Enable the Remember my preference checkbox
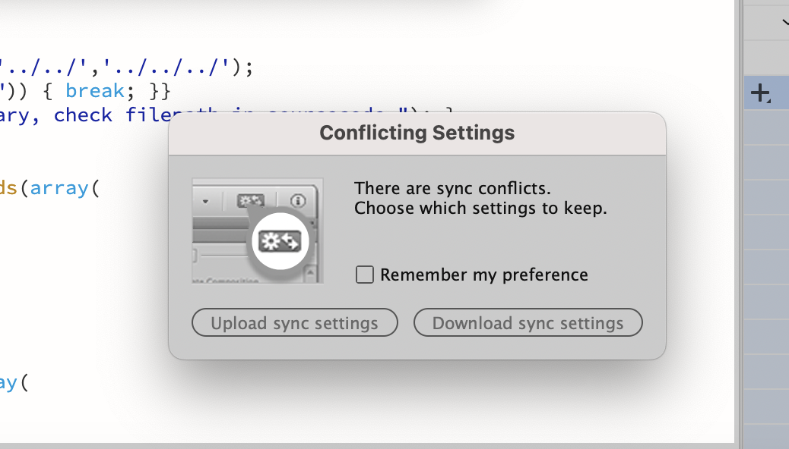Image resolution: width=789 pixels, height=449 pixels. [x=364, y=275]
